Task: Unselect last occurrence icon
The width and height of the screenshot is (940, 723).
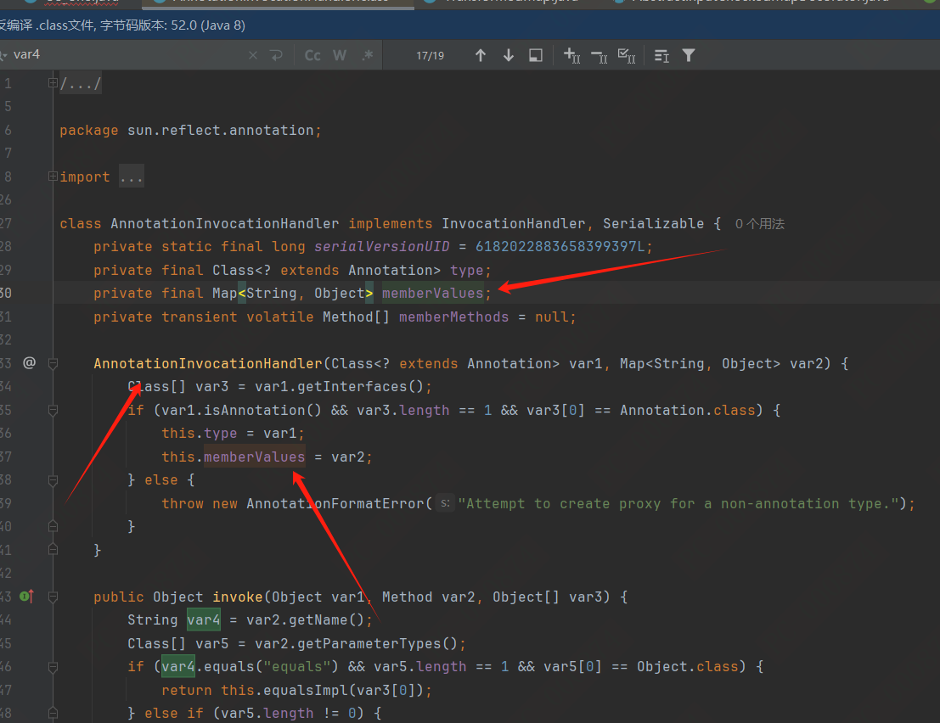Action: click(x=599, y=56)
